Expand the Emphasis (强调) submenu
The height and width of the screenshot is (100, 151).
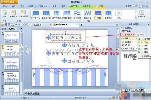coord(129,42)
